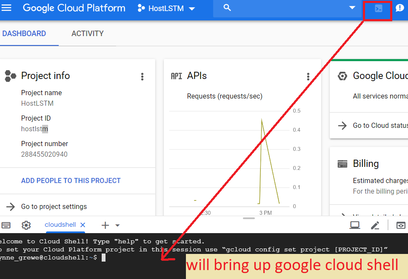Toggle Cloud Shell on-screen keyboard icon
Viewport: 408px width, 279px height.
click(x=6, y=225)
